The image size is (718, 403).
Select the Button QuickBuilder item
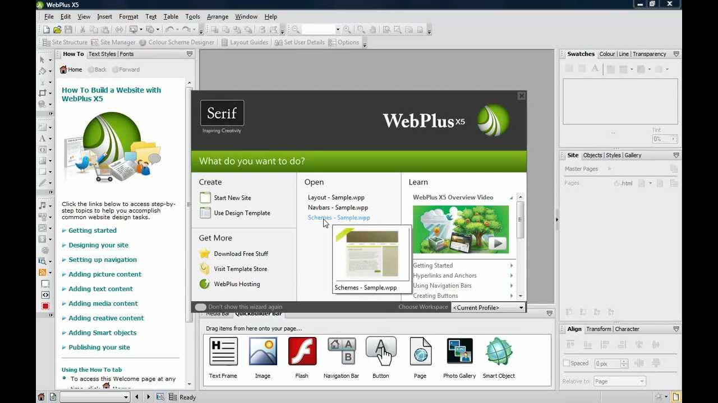click(x=381, y=358)
